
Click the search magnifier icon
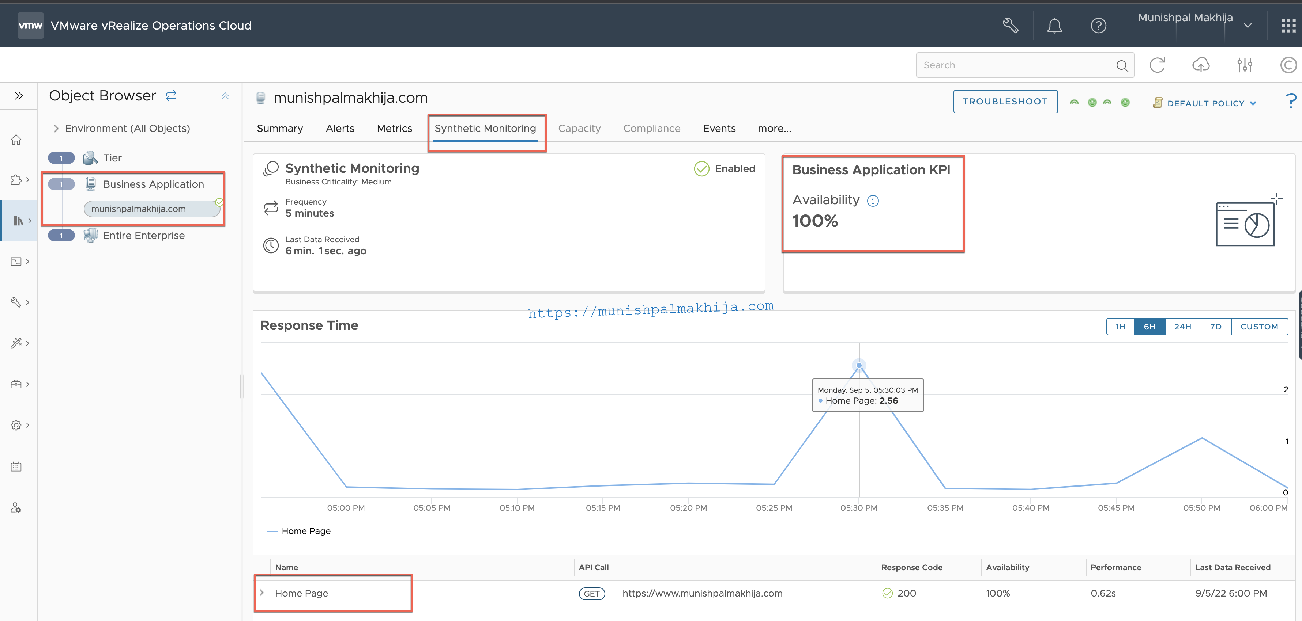pyautogui.click(x=1122, y=66)
